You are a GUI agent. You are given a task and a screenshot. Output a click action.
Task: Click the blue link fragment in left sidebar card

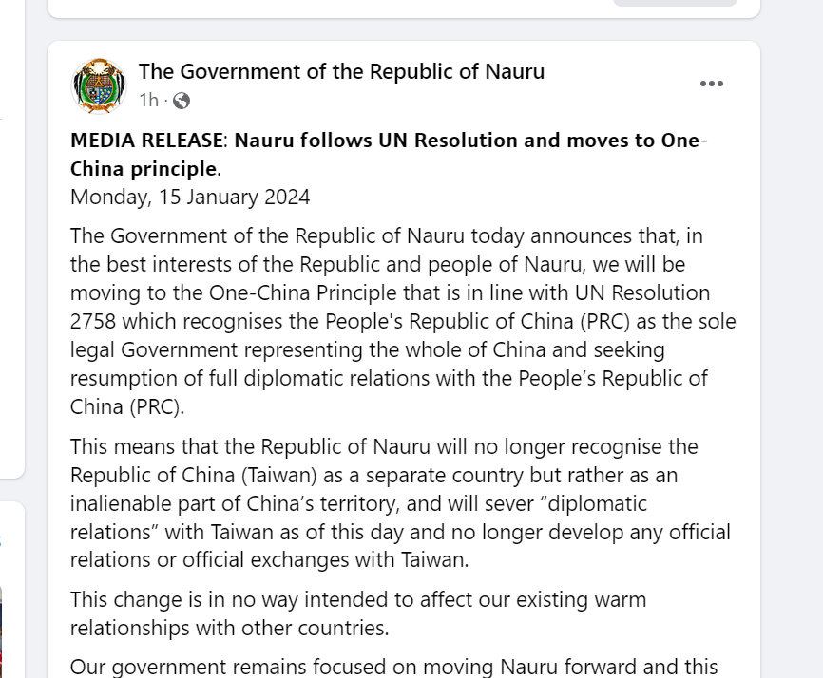tap(1, 541)
